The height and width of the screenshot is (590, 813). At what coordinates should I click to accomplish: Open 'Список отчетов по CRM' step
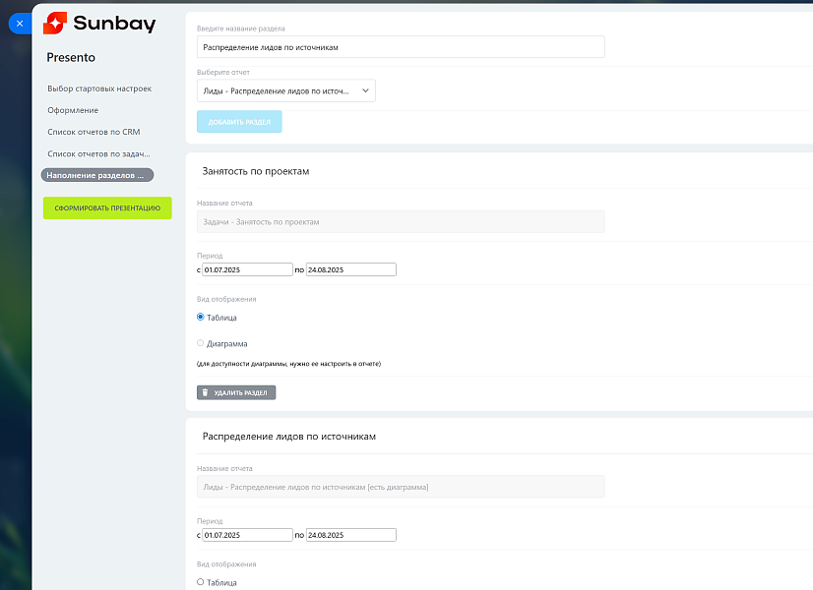pos(94,132)
